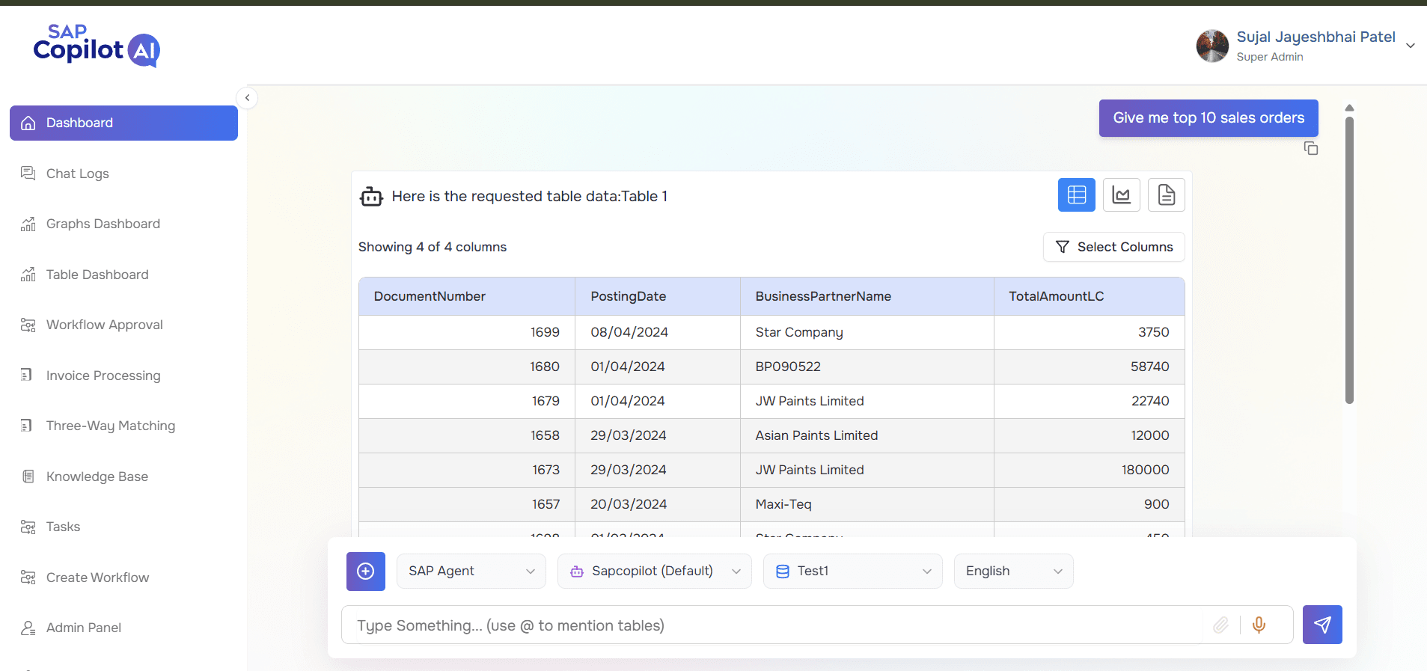
Task: Click the PostingDate column header
Action: pyautogui.click(x=658, y=296)
